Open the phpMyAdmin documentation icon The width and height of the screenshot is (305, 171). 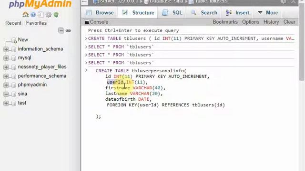(x=41, y=15)
